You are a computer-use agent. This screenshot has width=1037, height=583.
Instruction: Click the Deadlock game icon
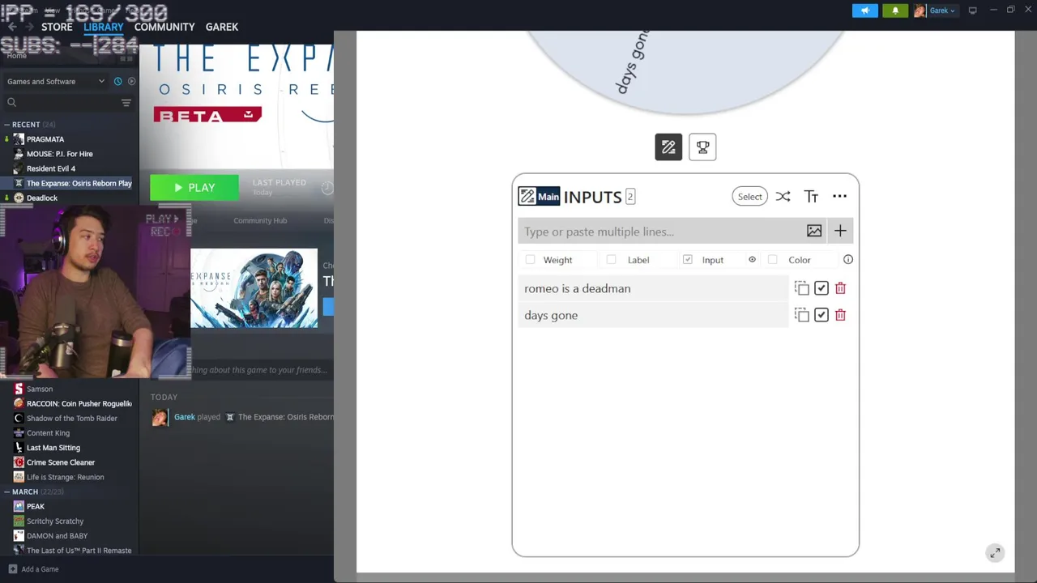coord(19,198)
